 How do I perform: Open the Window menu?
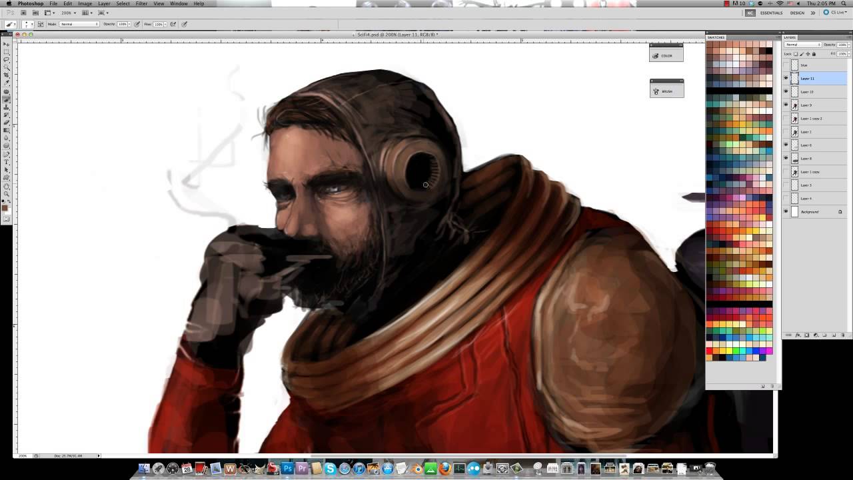click(x=179, y=3)
